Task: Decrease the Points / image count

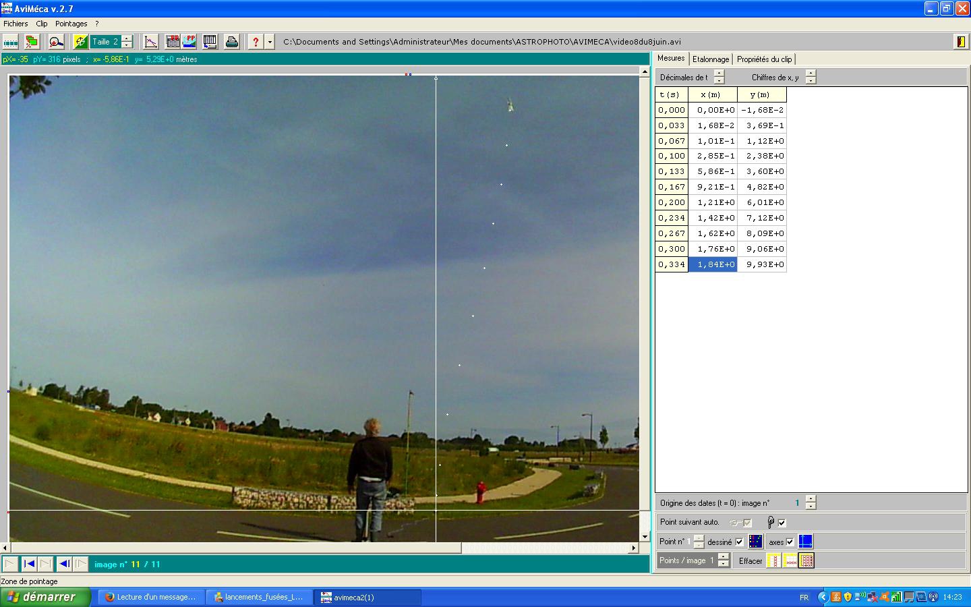Action: click(724, 565)
